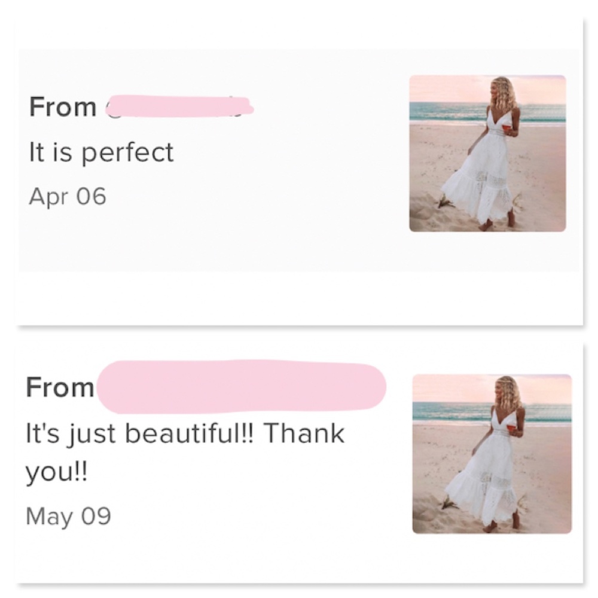This screenshot has width=598, height=598.
Task: Select the word "perfect" in the first review
Action: (127, 153)
